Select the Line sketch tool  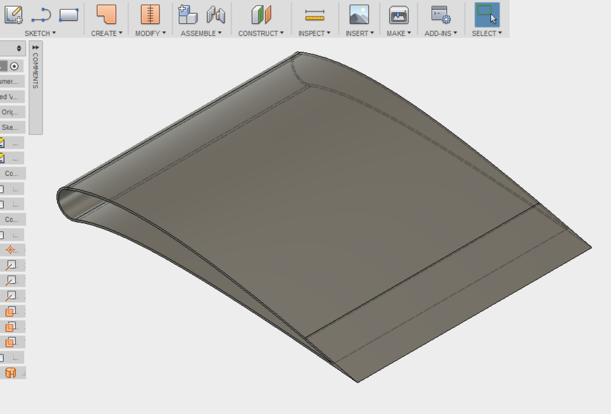click(41, 15)
